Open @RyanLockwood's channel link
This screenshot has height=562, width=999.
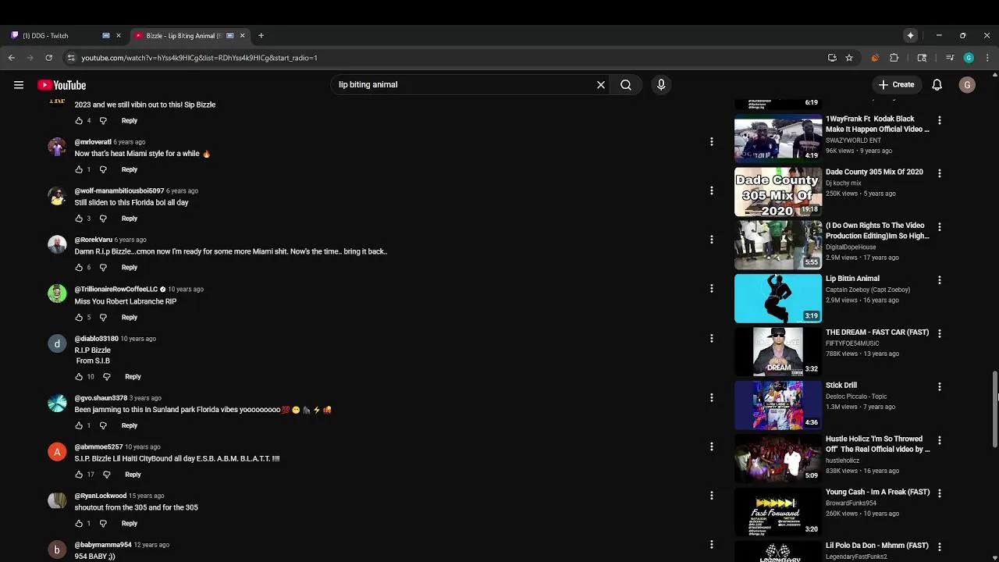[x=100, y=496]
